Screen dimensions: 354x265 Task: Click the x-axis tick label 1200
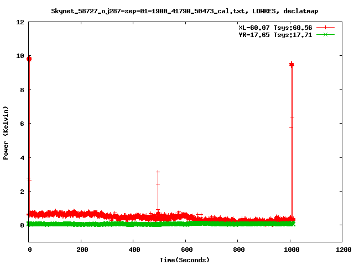pyautogui.click(x=344, y=250)
